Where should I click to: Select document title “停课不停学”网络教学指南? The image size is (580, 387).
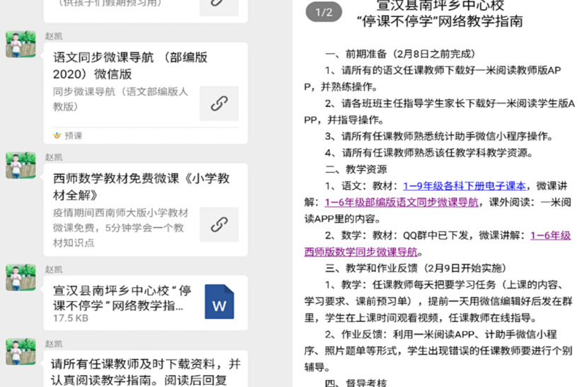tap(440, 21)
